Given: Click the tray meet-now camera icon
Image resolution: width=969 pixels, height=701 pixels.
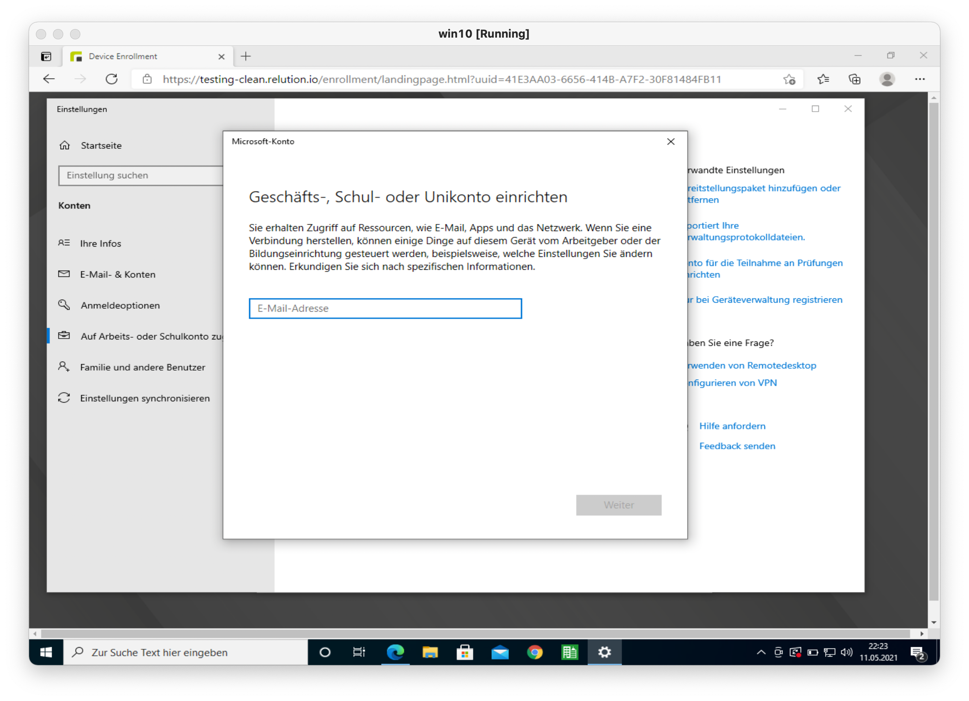Looking at the screenshot, I should [x=778, y=652].
